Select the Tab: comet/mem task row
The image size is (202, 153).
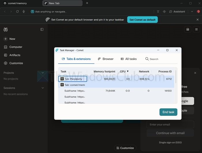tap(116, 85)
